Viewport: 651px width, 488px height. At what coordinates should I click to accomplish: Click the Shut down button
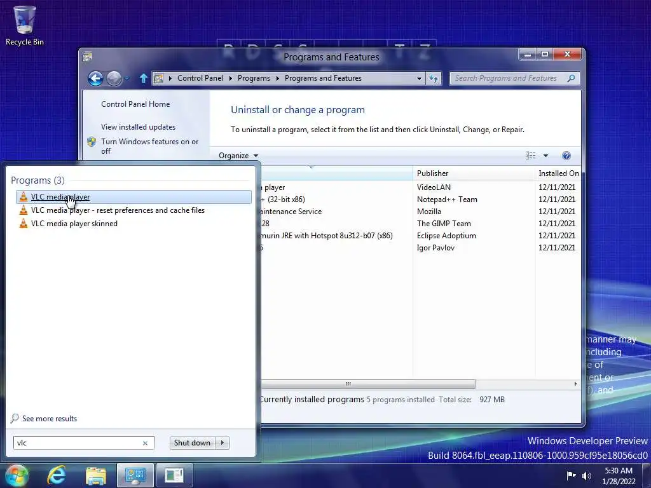(x=192, y=443)
